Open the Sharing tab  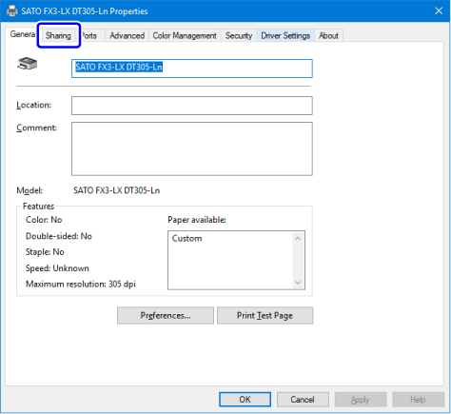[x=58, y=35]
